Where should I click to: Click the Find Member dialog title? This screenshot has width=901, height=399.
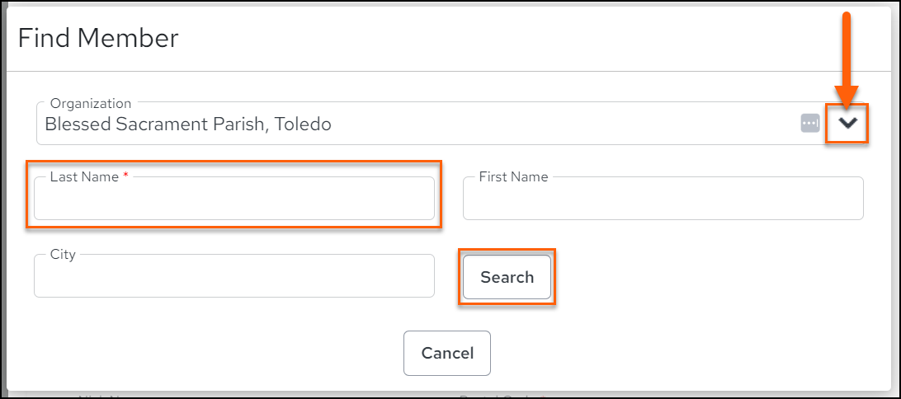pos(98,38)
